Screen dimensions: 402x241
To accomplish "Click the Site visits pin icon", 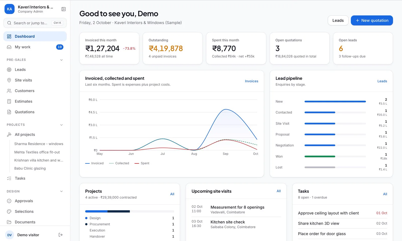I will [9, 80].
